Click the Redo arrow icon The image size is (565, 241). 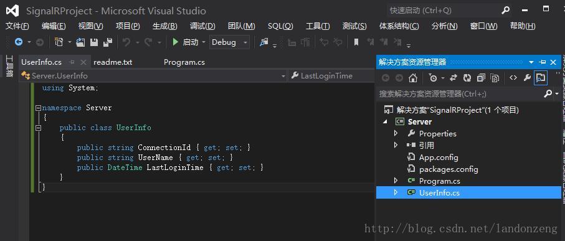click(x=148, y=42)
